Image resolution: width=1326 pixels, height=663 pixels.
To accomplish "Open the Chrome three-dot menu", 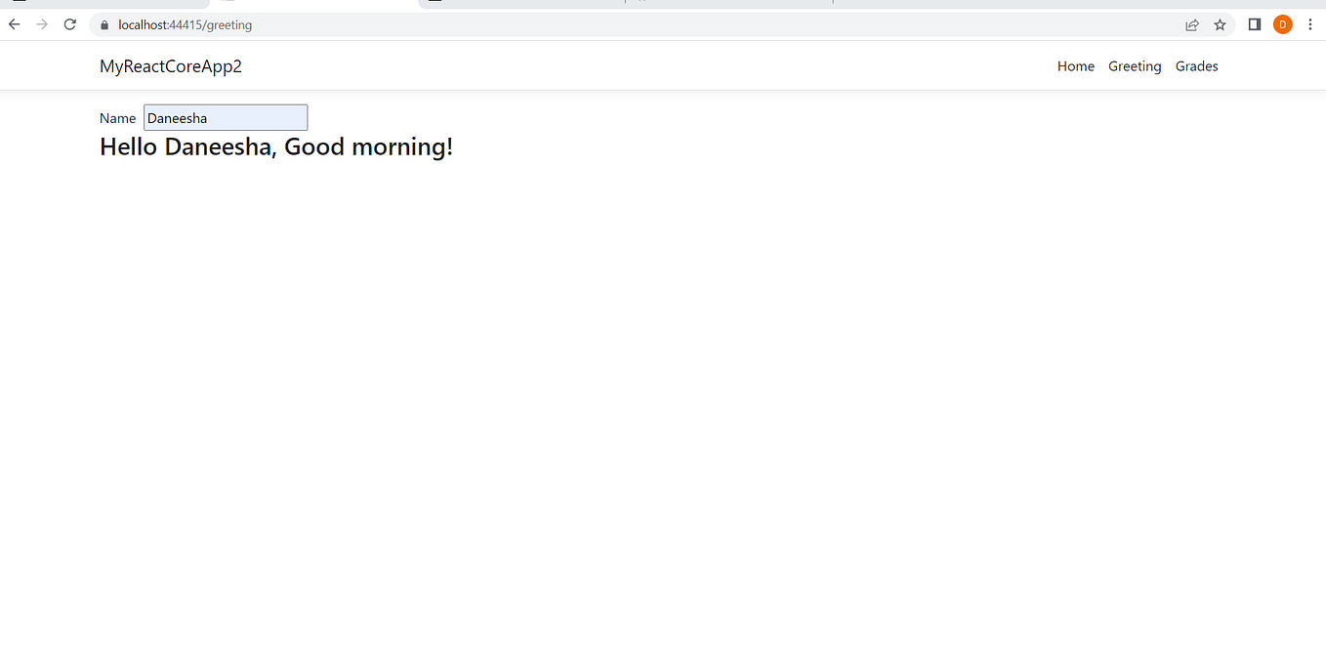I will pos(1309,24).
